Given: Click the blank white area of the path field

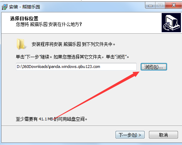Looking at the screenshot, I should (118, 67).
